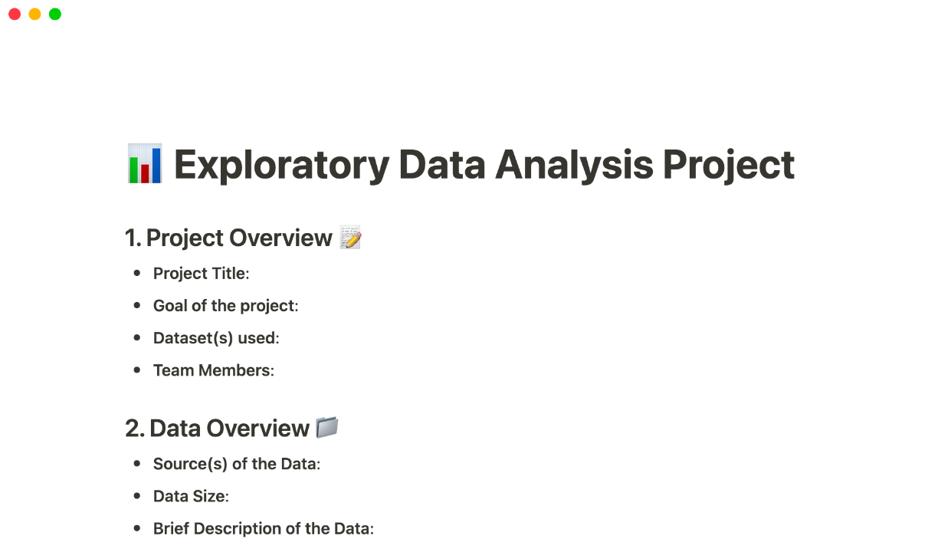The image size is (928, 552).
Task: Click the bullet point before Project Title
Action: point(137,274)
